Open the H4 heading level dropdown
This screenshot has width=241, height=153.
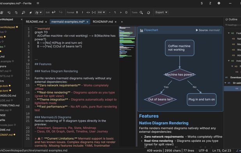tap(101, 12)
